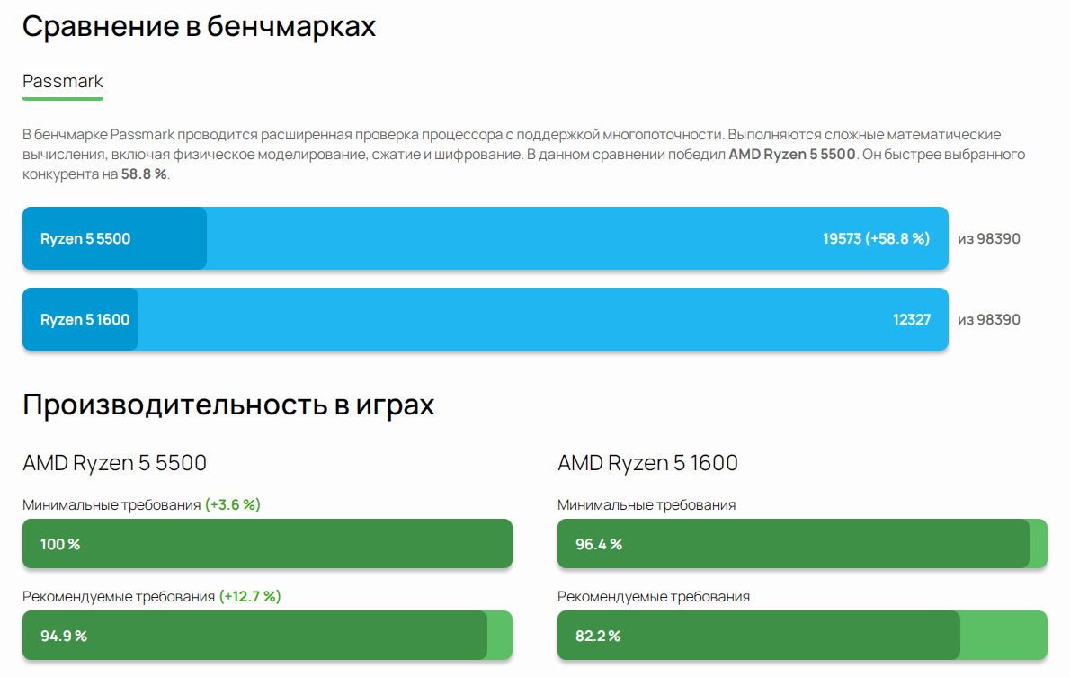Viewport: 1070px width, 677px height.
Task: Click the 12327 score value
Action: (x=912, y=319)
